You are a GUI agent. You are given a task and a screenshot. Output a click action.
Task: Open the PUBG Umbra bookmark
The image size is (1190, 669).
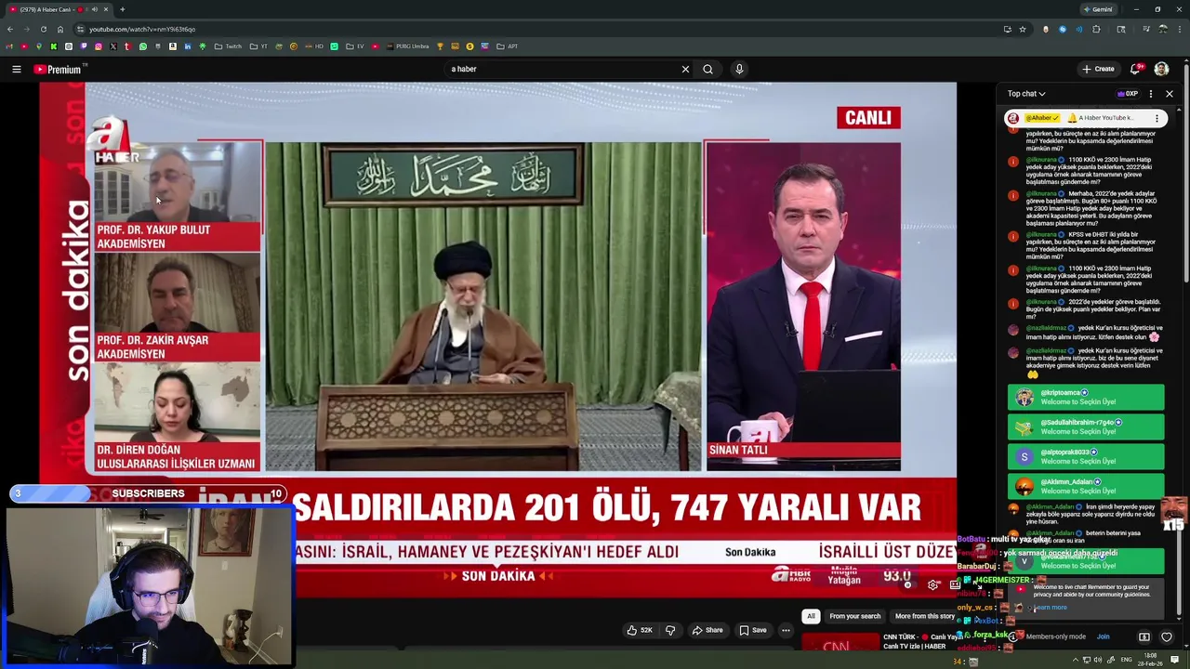point(407,46)
